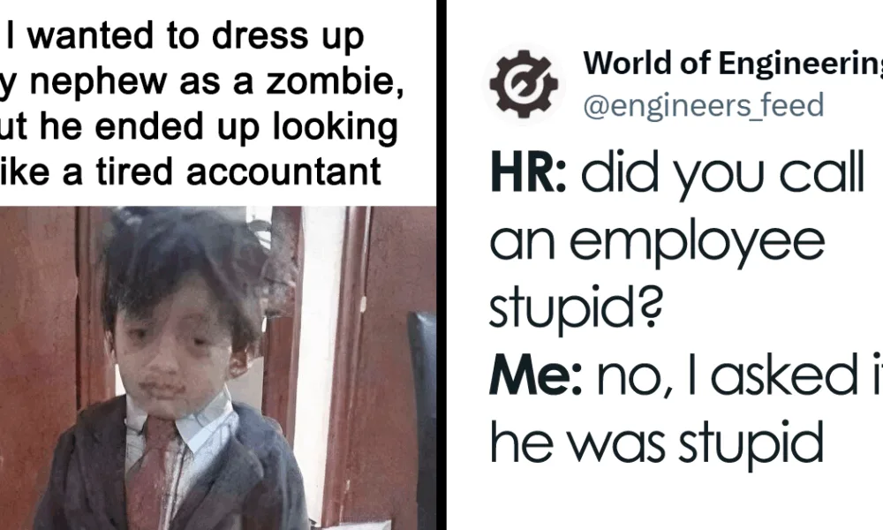Click the "he was stupid" final line
The image size is (883, 530).
click(x=657, y=443)
